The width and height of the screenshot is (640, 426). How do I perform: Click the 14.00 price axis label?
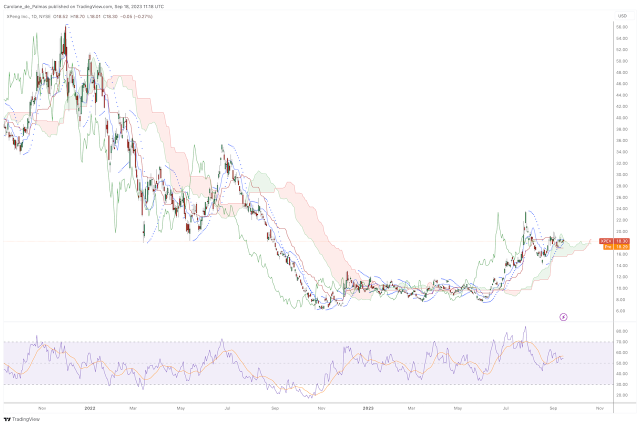click(621, 265)
